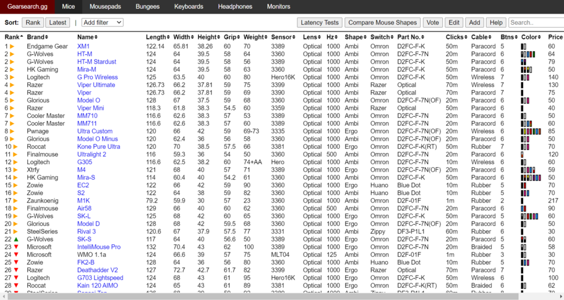Click the Edit button

[454, 23]
